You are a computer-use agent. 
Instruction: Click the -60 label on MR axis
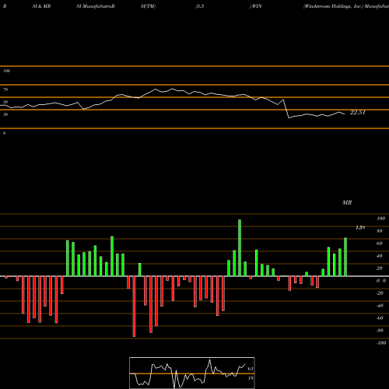(x=380, y=318)
